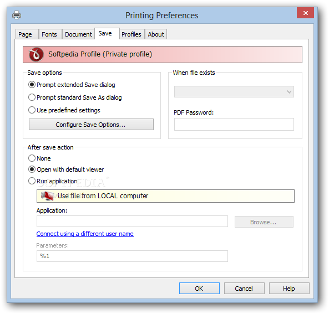Viewport: 329px width, 314px height.
Task: Click the red Softpedia Profile logo icon
Action: click(x=36, y=54)
